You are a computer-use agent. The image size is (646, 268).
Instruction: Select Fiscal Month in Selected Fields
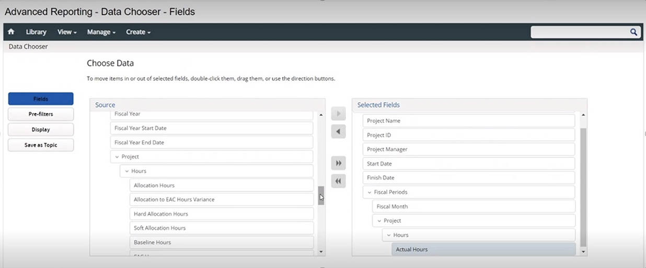tap(474, 206)
